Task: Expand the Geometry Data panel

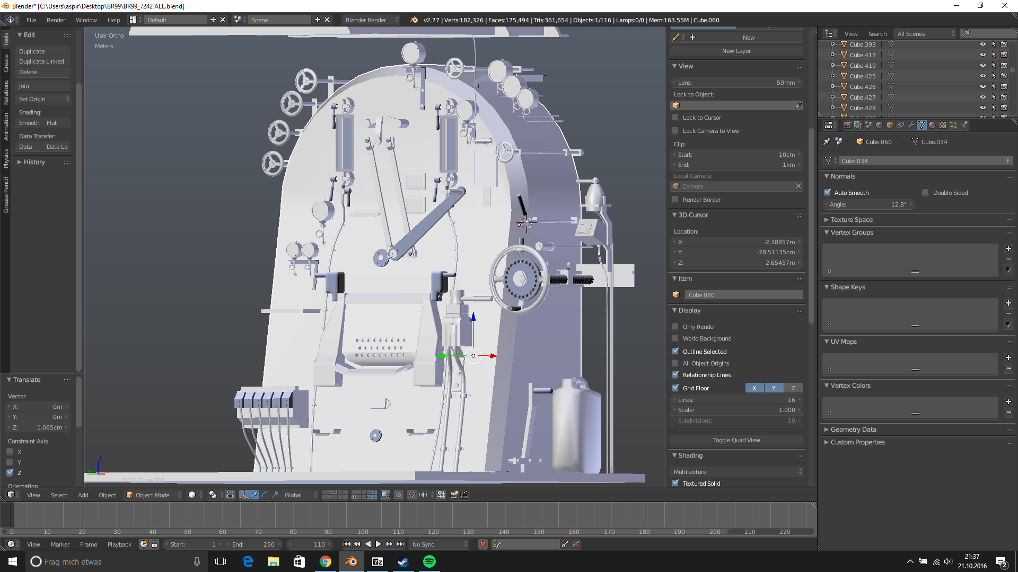Action: tap(853, 430)
